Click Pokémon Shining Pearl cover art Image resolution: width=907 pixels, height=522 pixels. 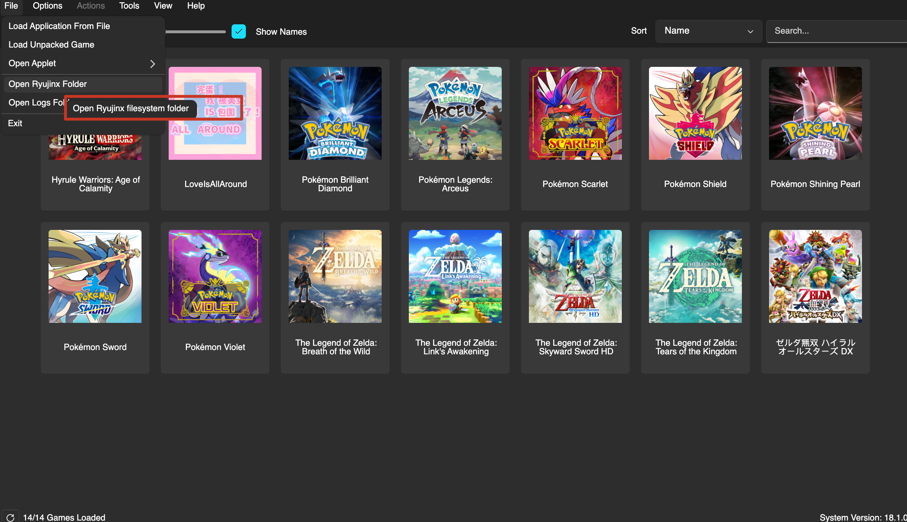point(815,113)
